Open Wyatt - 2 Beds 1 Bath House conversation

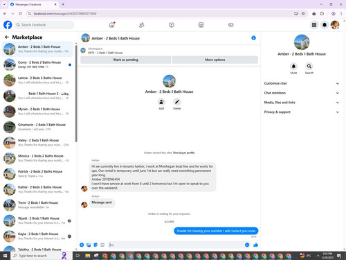37,220
